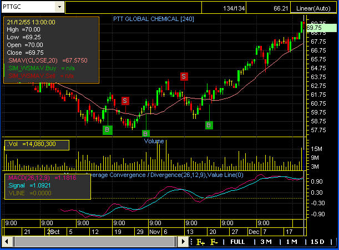
Task: Click the MACD(26,12,9) =1.1816 legend line
Action: (x=42, y=178)
